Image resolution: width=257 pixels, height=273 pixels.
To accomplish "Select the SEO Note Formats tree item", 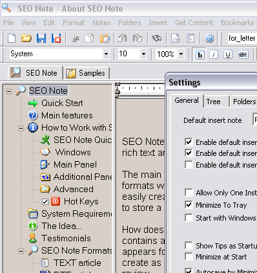I will point(77,250).
